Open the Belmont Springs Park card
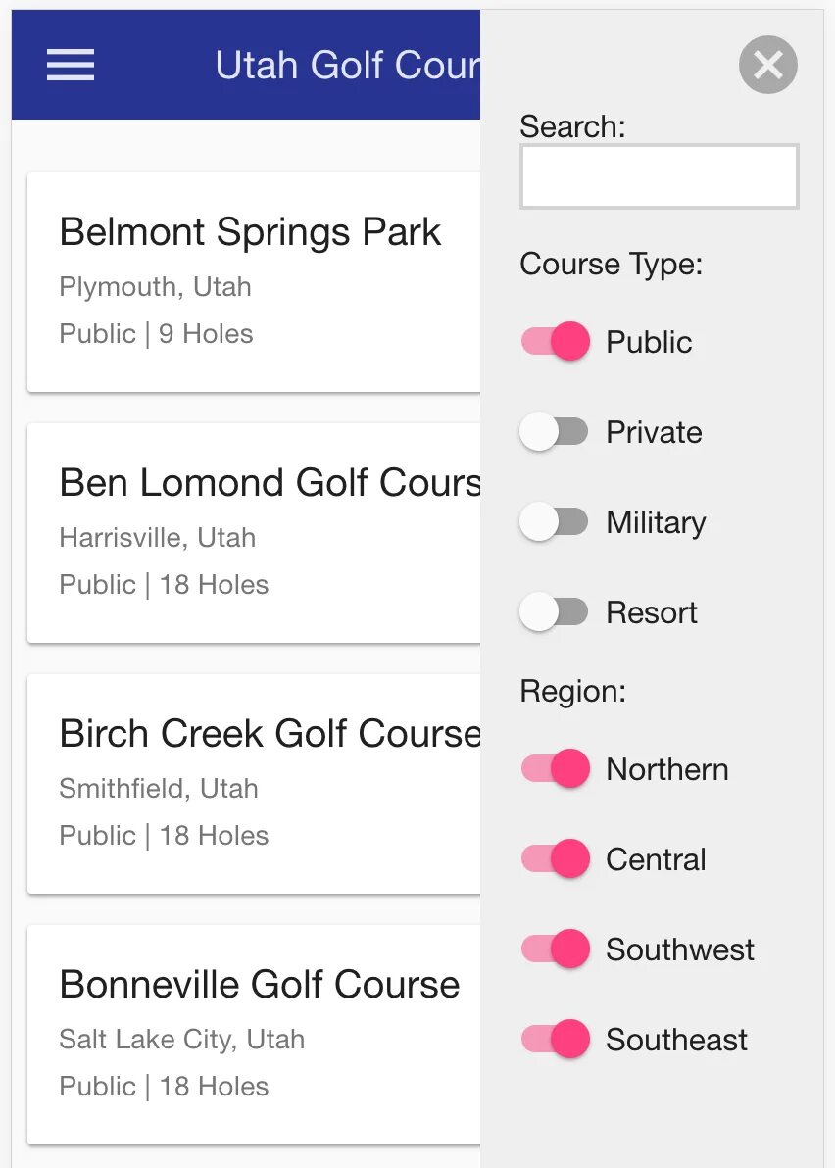Viewport: 835px width, 1168px height. pyautogui.click(x=253, y=282)
